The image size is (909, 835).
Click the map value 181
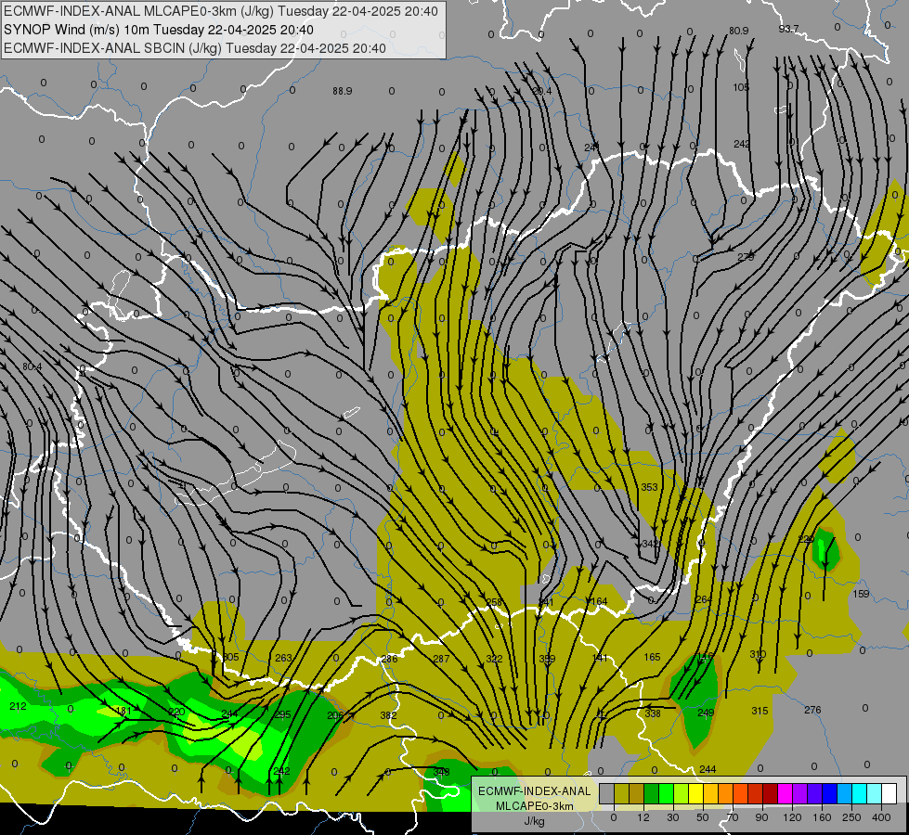click(123, 711)
